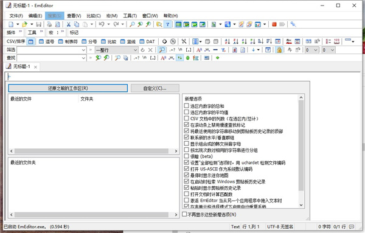Toggle the regex .*? icon in filter bar
Screen dimensions: 365x233
[172, 50]
